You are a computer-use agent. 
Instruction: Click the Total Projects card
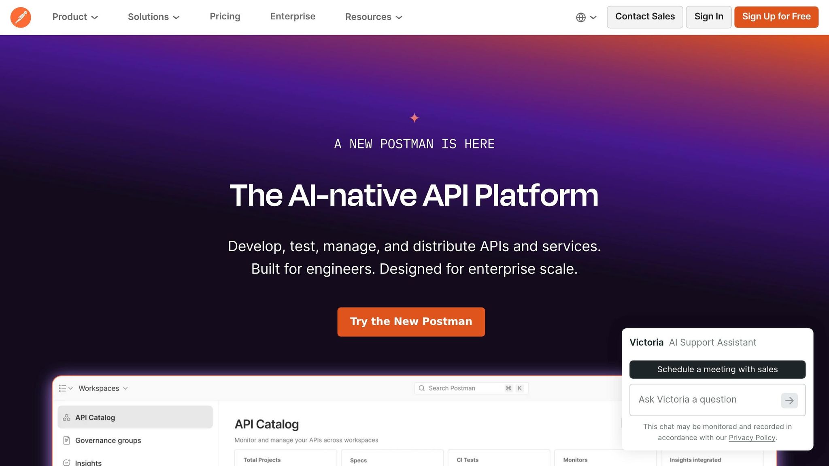point(286,458)
